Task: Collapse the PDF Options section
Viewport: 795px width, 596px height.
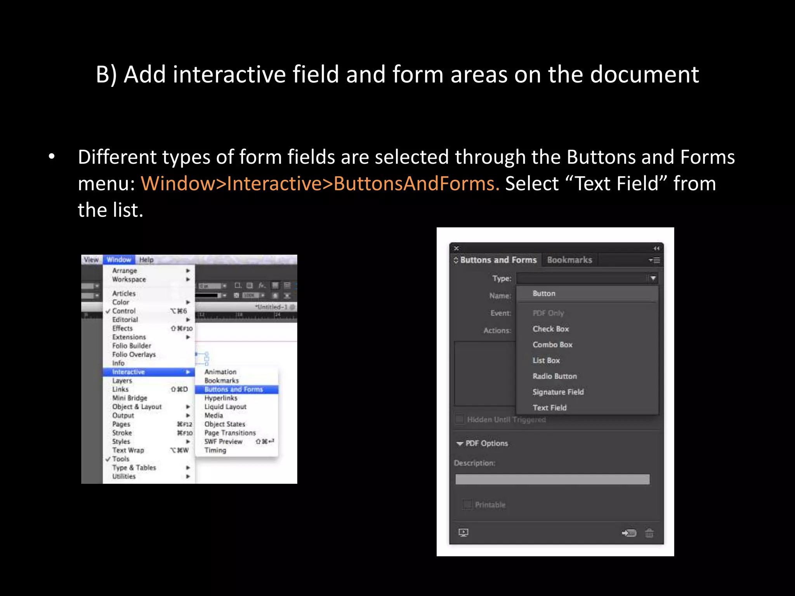Action: coord(460,444)
